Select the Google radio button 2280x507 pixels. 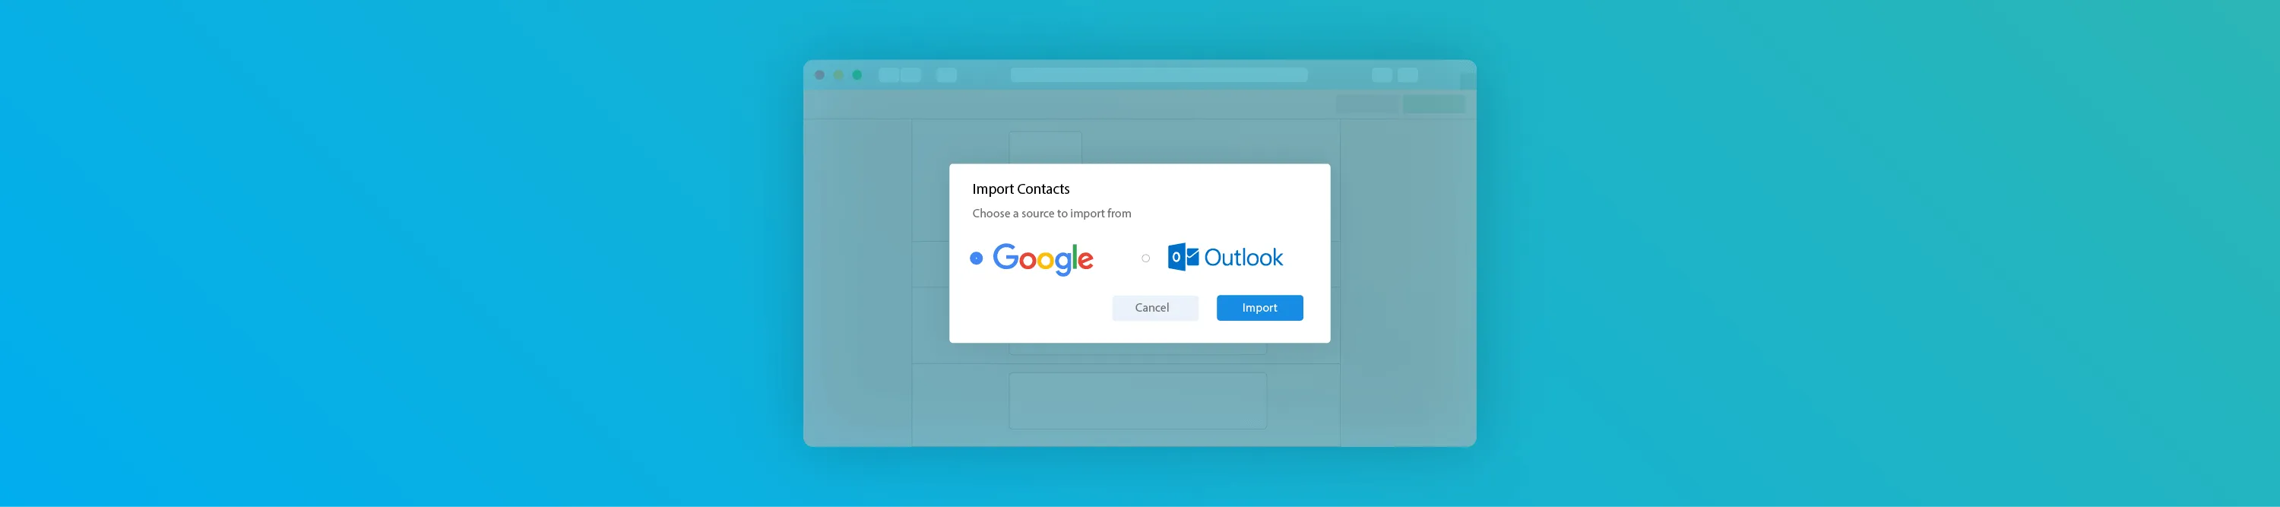977,258
